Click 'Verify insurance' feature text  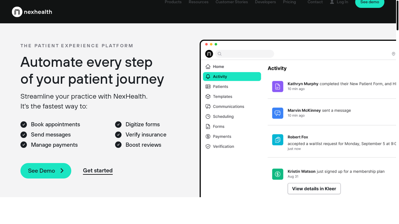pos(146,135)
